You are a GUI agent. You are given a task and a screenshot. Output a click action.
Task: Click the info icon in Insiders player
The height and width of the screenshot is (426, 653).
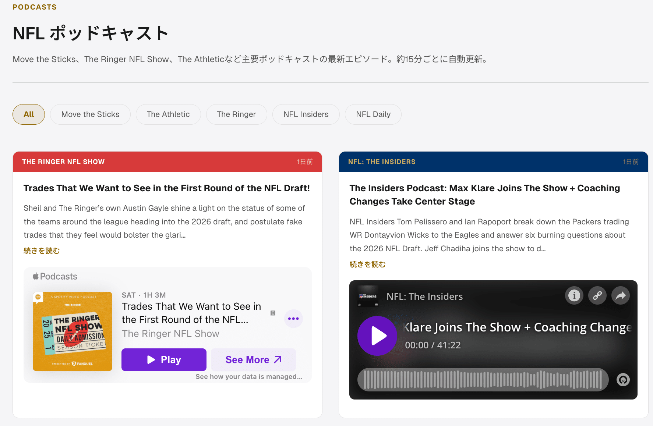pos(574,295)
